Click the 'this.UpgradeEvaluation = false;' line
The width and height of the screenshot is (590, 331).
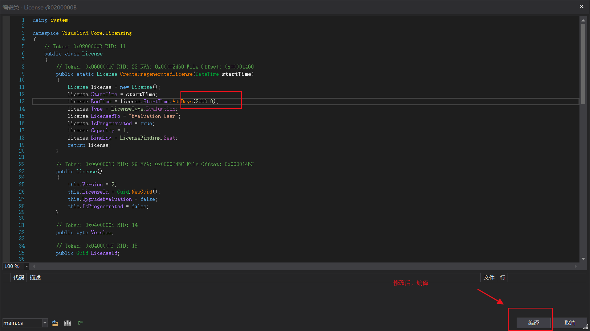coord(113,199)
